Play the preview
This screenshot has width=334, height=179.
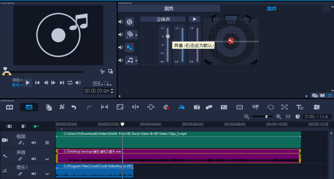[x=28, y=82]
